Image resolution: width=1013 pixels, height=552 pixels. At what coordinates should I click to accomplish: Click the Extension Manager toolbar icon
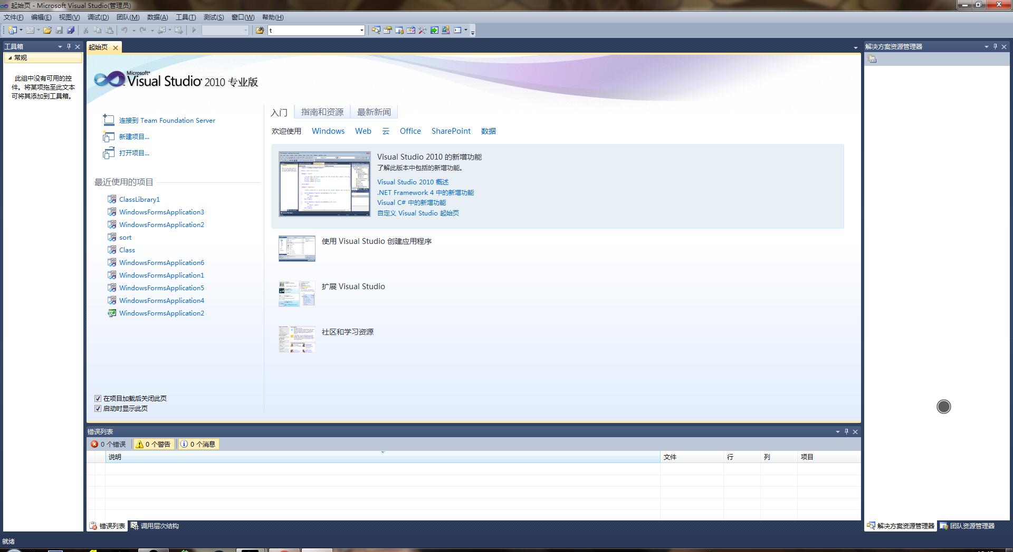pos(445,31)
